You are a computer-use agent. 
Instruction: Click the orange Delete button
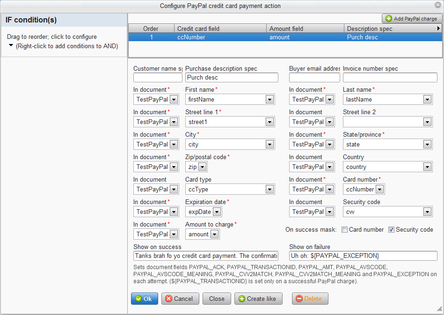pyautogui.click(x=310, y=299)
